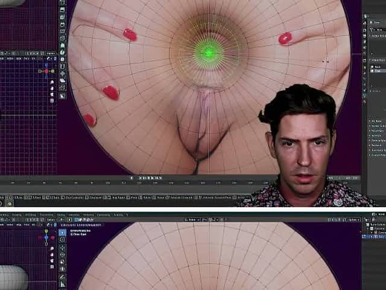386x290 pixels.
Task: Click the bottom tool icon in the lower viewport toolbar
Action: click(x=63, y=284)
